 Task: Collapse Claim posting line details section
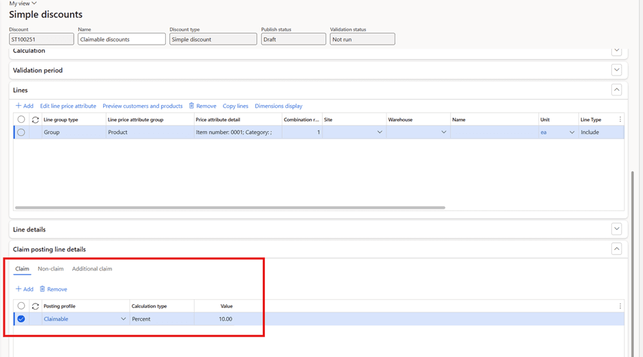point(616,249)
